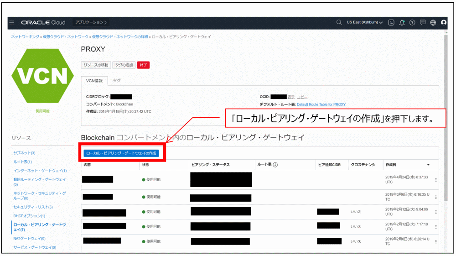456x256 pixels.
Task: Open サブネット(3) resource link
Action: tap(24, 153)
